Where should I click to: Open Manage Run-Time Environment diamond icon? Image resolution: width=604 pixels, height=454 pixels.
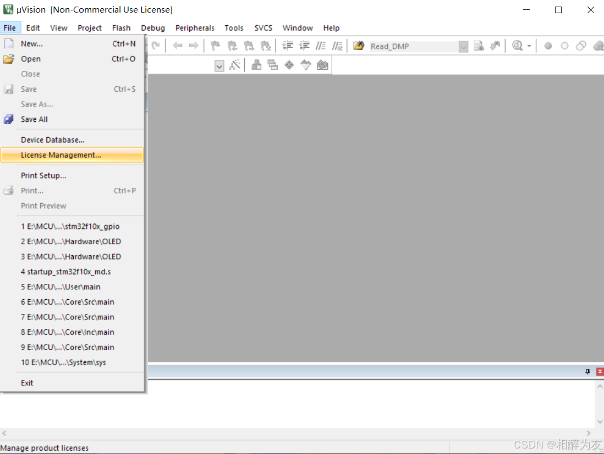[x=289, y=65]
